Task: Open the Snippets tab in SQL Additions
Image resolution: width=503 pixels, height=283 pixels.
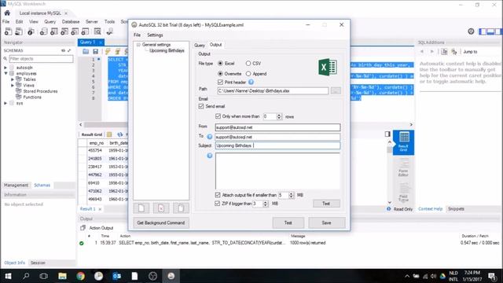Action: click(456, 209)
